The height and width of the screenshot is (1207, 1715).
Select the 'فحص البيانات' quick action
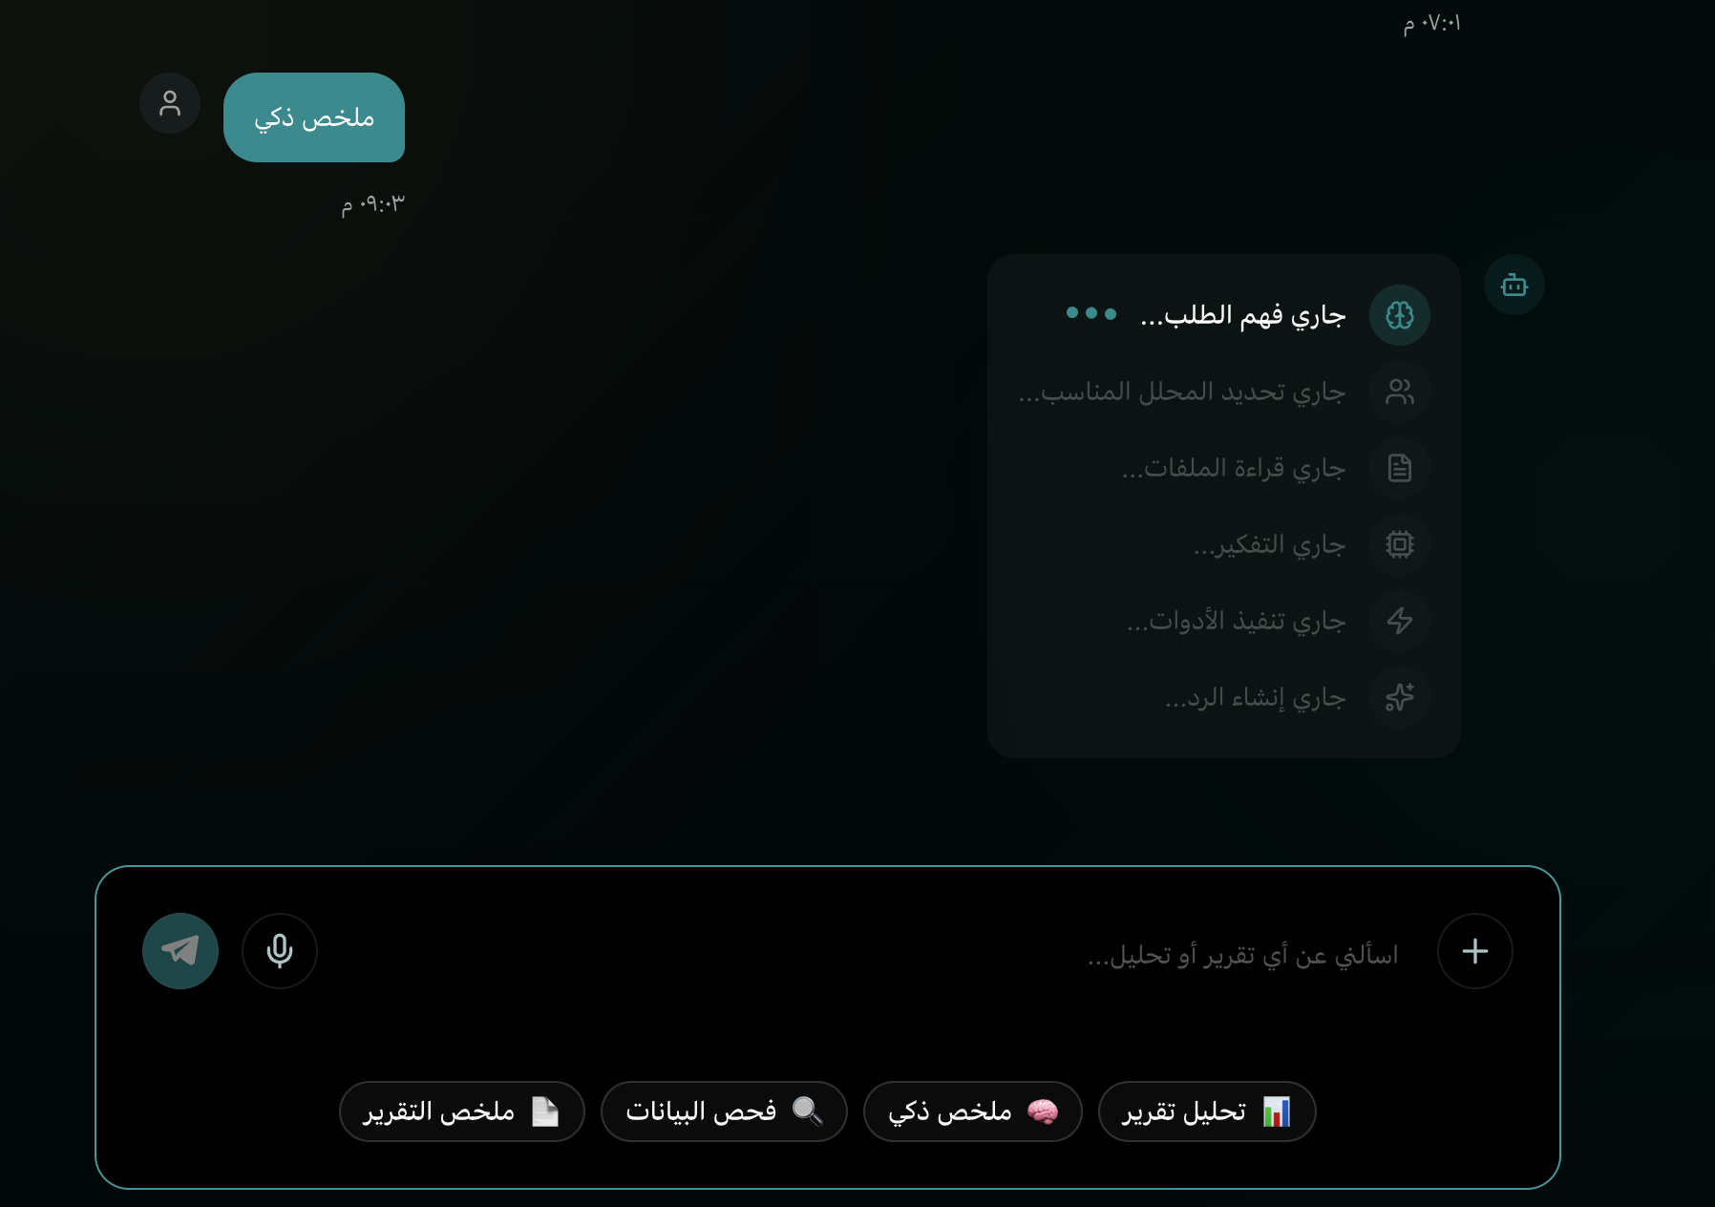click(x=723, y=1112)
